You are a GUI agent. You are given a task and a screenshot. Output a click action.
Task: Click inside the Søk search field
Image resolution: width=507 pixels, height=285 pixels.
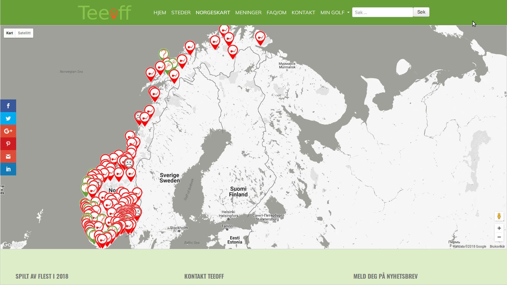click(382, 12)
